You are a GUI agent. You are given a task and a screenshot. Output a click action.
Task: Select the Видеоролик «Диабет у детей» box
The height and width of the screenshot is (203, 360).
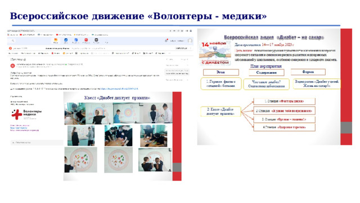coord(317,83)
